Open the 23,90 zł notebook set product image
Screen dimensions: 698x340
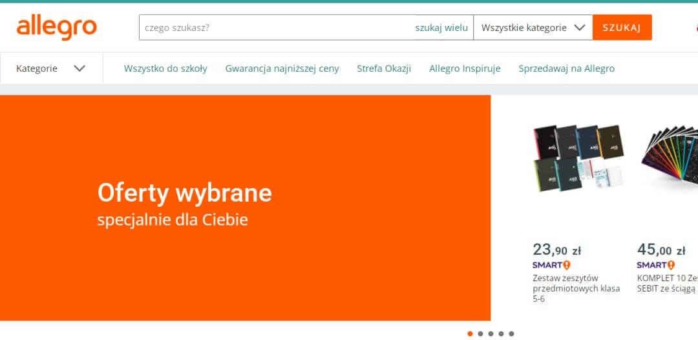(x=578, y=159)
